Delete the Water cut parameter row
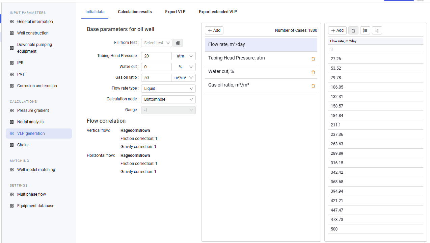The height and width of the screenshot is (243, 430). 313,72
